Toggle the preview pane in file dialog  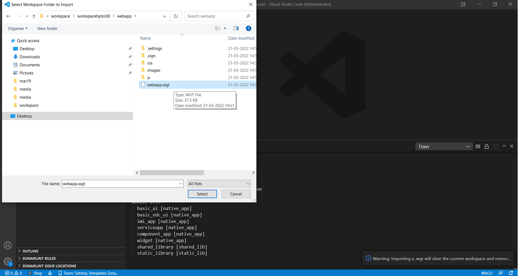point(236,28)
